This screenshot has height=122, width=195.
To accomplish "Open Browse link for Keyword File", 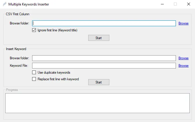I will [x=183, y=66].
